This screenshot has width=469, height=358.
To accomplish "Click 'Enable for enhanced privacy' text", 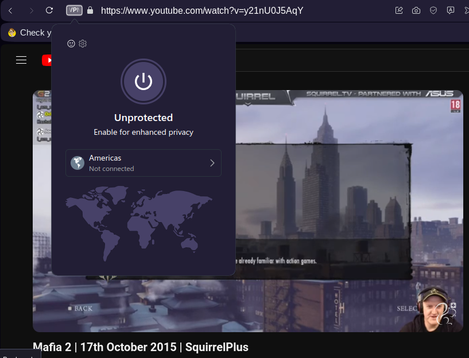I will [144, 132].
